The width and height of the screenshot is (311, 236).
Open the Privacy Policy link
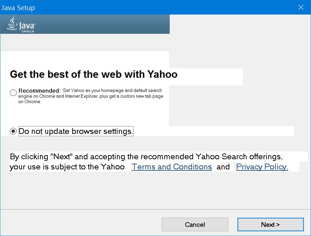262,167
